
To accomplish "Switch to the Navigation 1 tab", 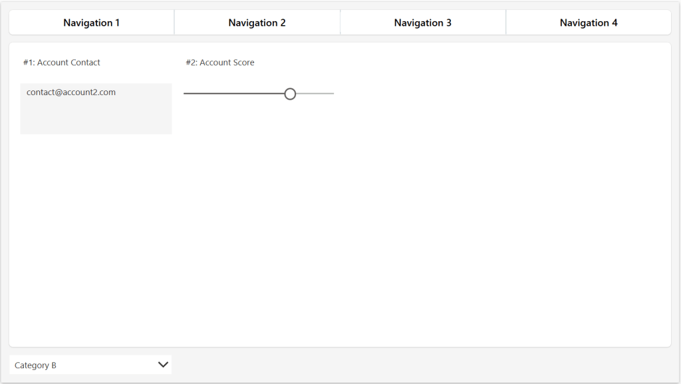I will [x=92, y=23].
